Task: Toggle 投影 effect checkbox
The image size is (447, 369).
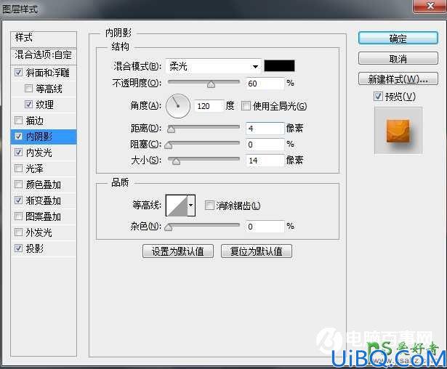Action: coord(18,248)
